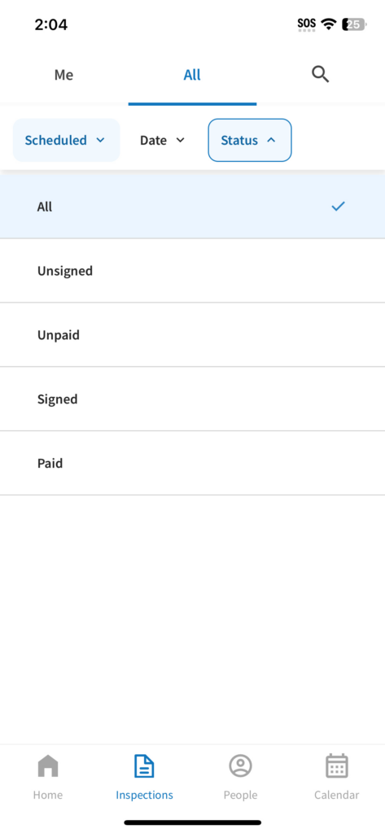Switch to the Me tab

63,75
